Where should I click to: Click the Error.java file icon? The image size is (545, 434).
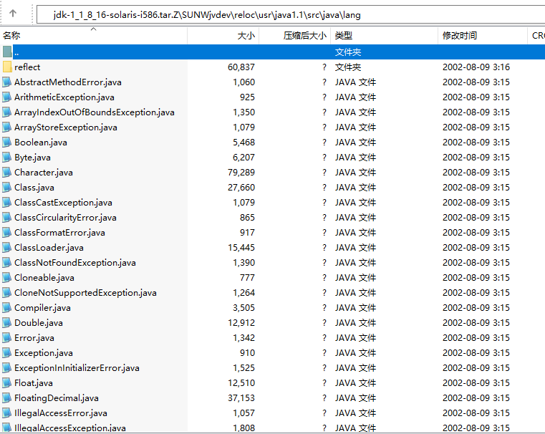pyautogui.click(x=7, y=338)
